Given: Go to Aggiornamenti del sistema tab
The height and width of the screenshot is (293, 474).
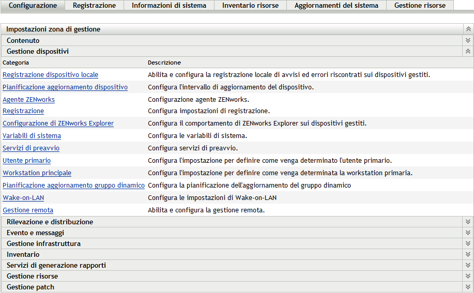Looking at the screenshot, I should 337,6.
